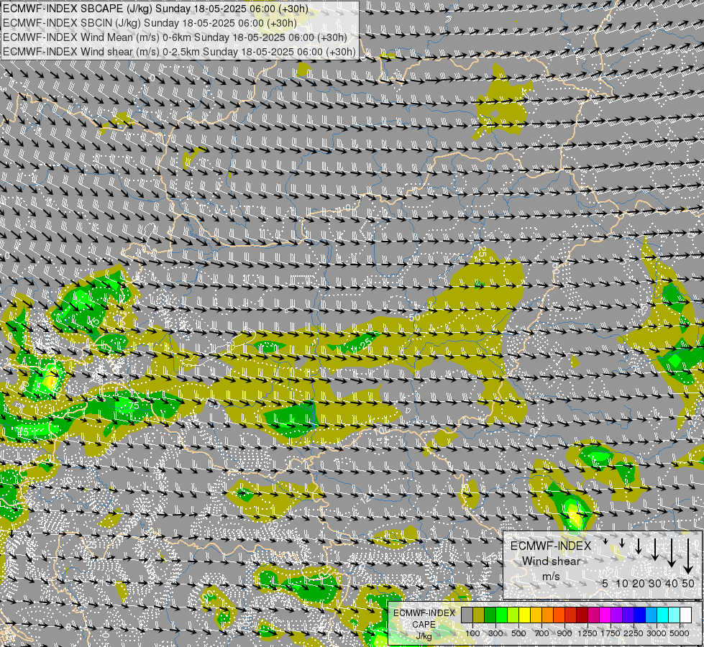
Task: Click the 30 m/s wind shear legend arrow
Action: point(655,549)
